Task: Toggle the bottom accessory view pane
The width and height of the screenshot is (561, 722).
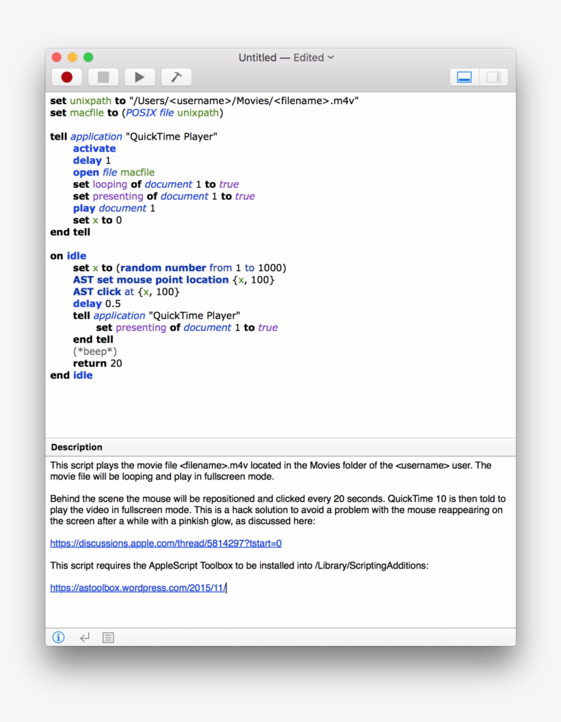Action: coord(463,77)
